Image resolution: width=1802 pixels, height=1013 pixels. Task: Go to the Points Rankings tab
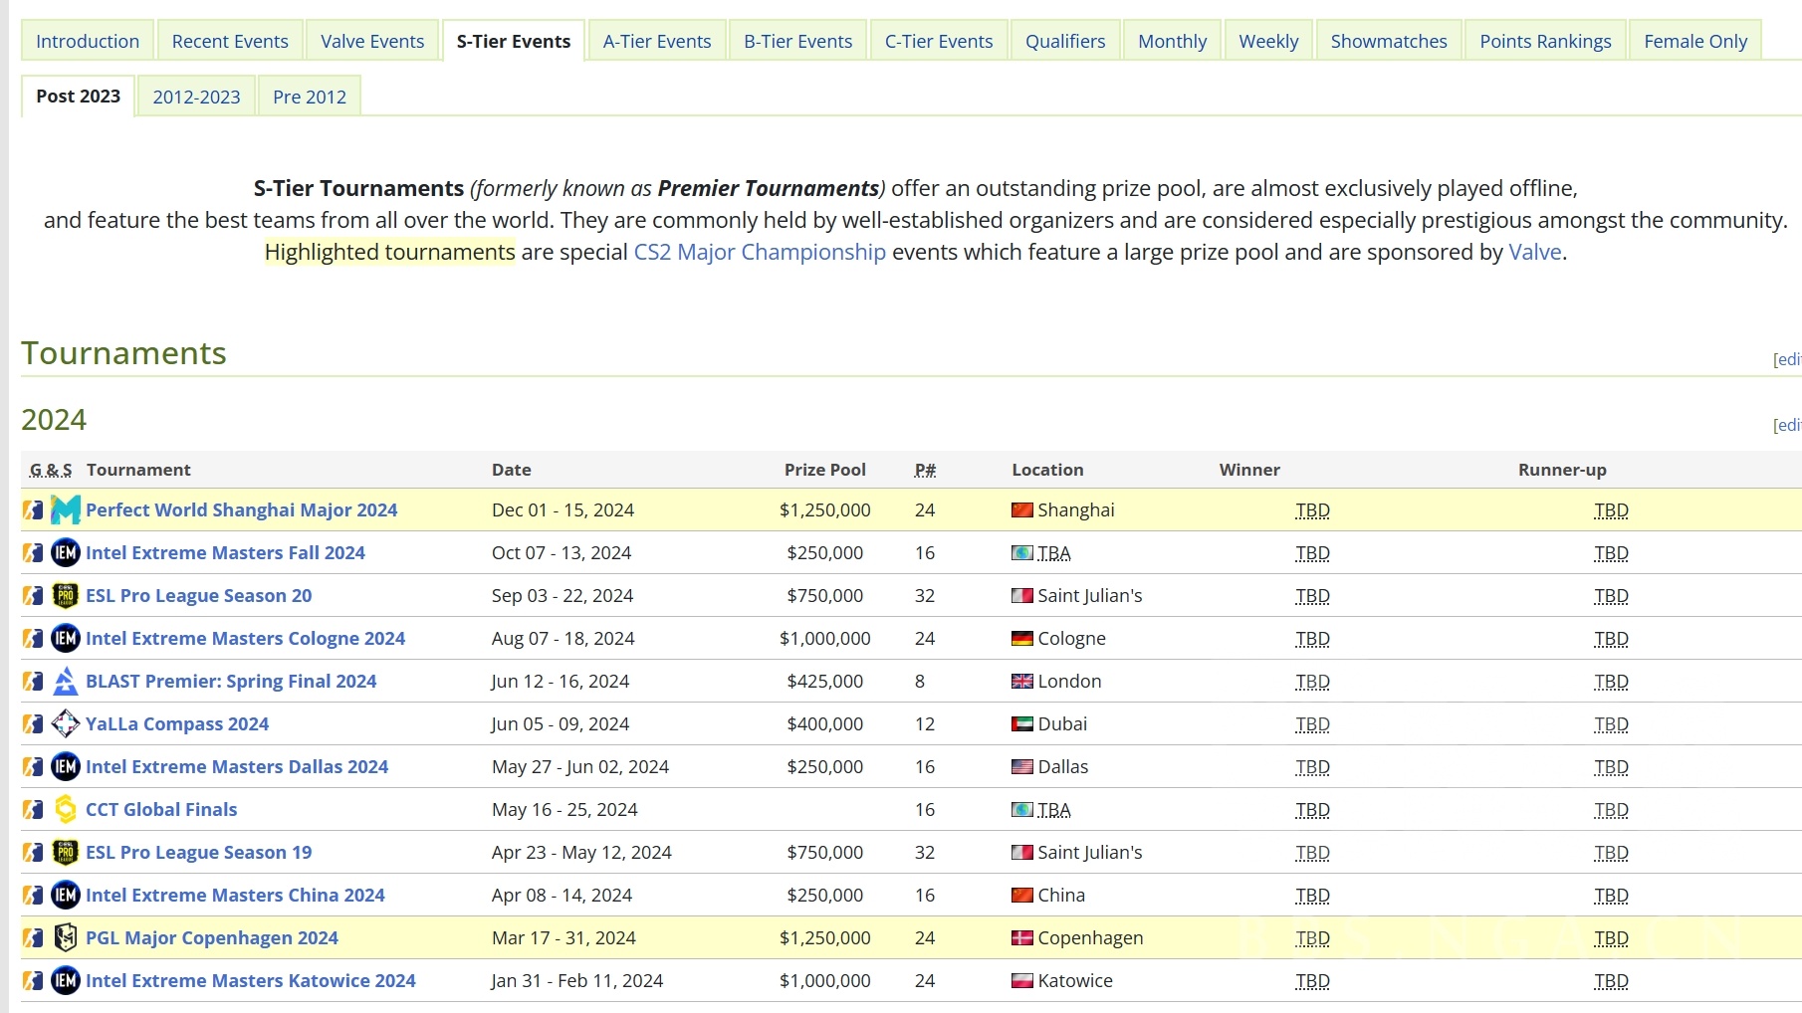click(x=1544, y=41)
